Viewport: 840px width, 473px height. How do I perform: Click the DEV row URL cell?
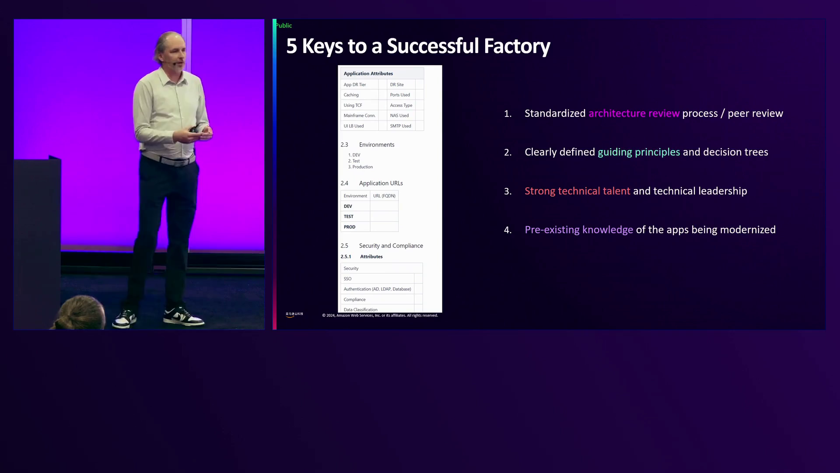click(384, 206)
